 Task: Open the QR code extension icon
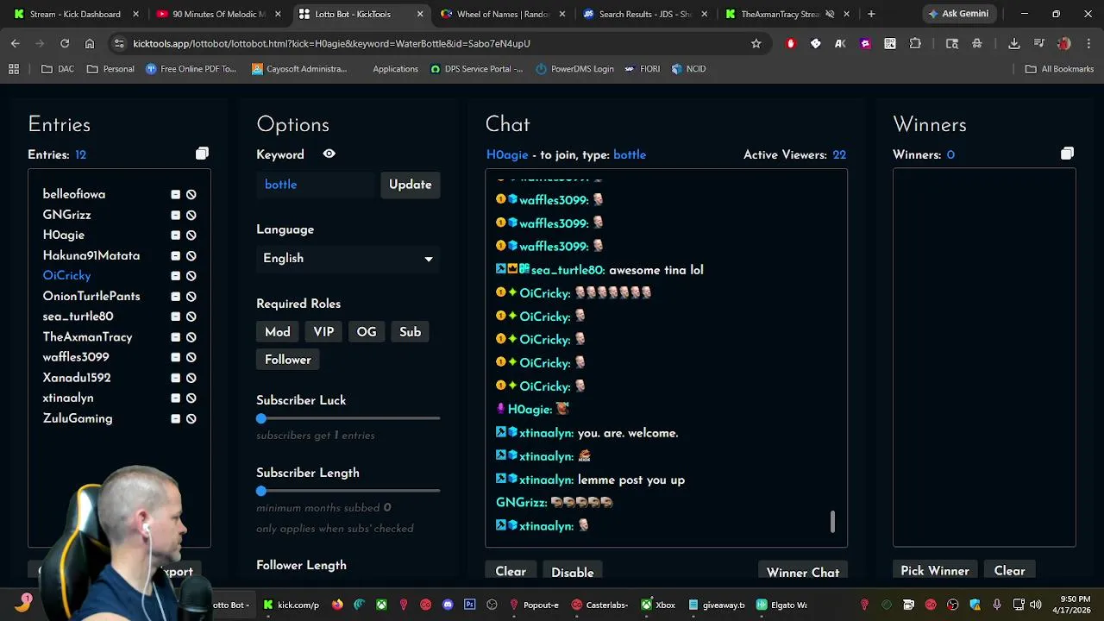[x=890, y=43]
